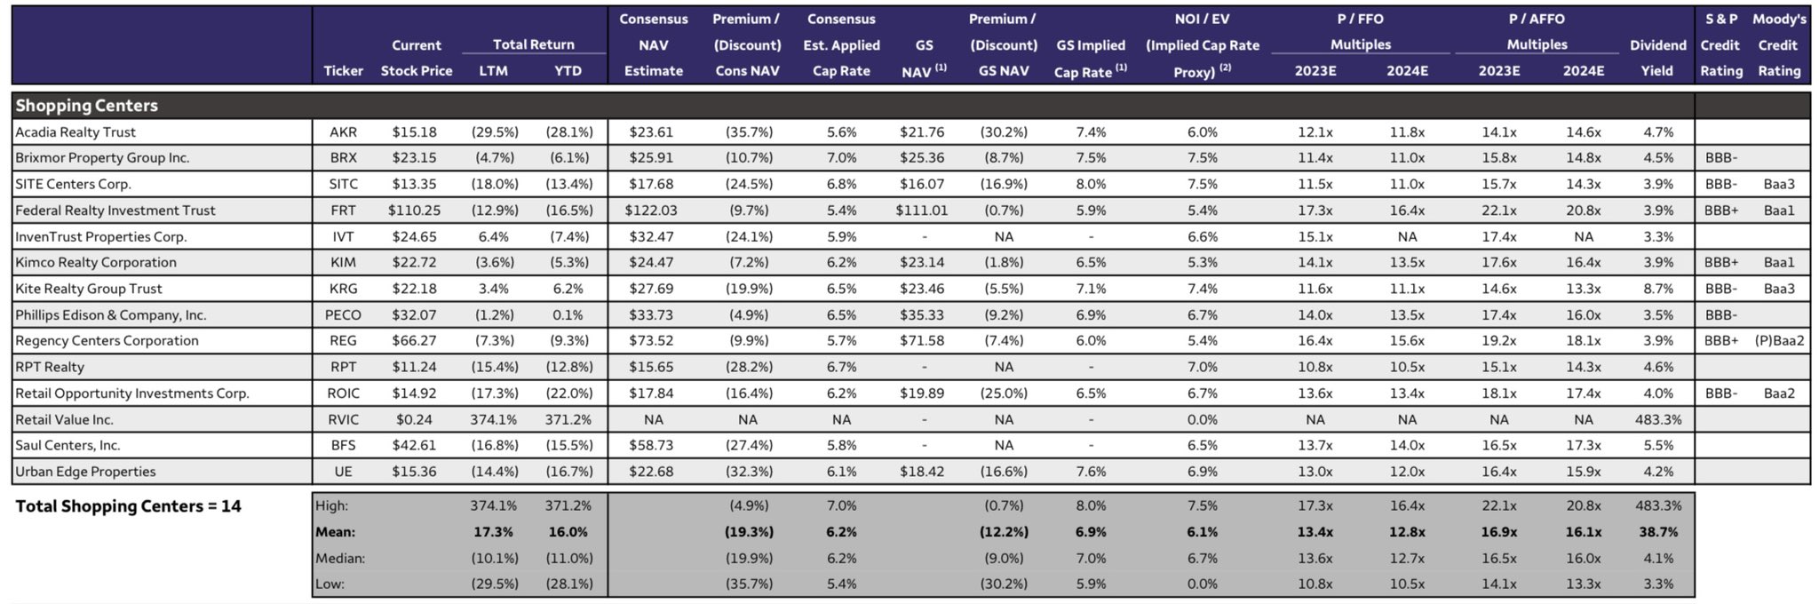The width and height of the screenshot is (1819, 604).
Task: Click the Retail Value Inc. company name
Action: click(x=64, y=419)
